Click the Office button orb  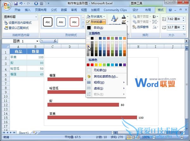tap(7, 6)
